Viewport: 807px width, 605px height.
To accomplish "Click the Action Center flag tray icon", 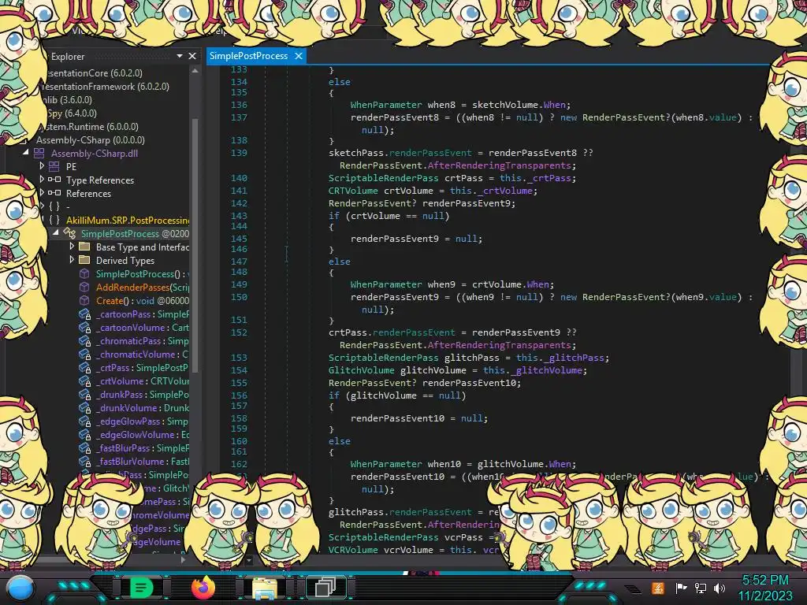I will (682, 588).
